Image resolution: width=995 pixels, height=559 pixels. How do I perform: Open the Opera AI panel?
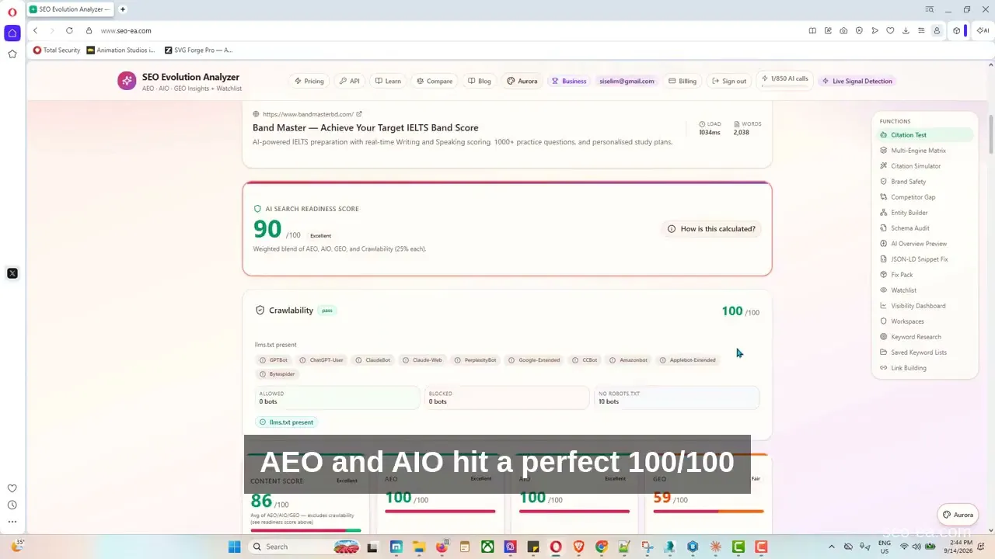point(983,31)
